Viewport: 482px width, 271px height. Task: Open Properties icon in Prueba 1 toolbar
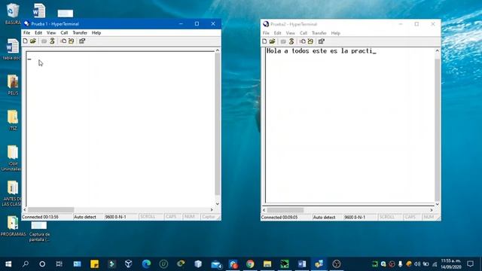82,41
